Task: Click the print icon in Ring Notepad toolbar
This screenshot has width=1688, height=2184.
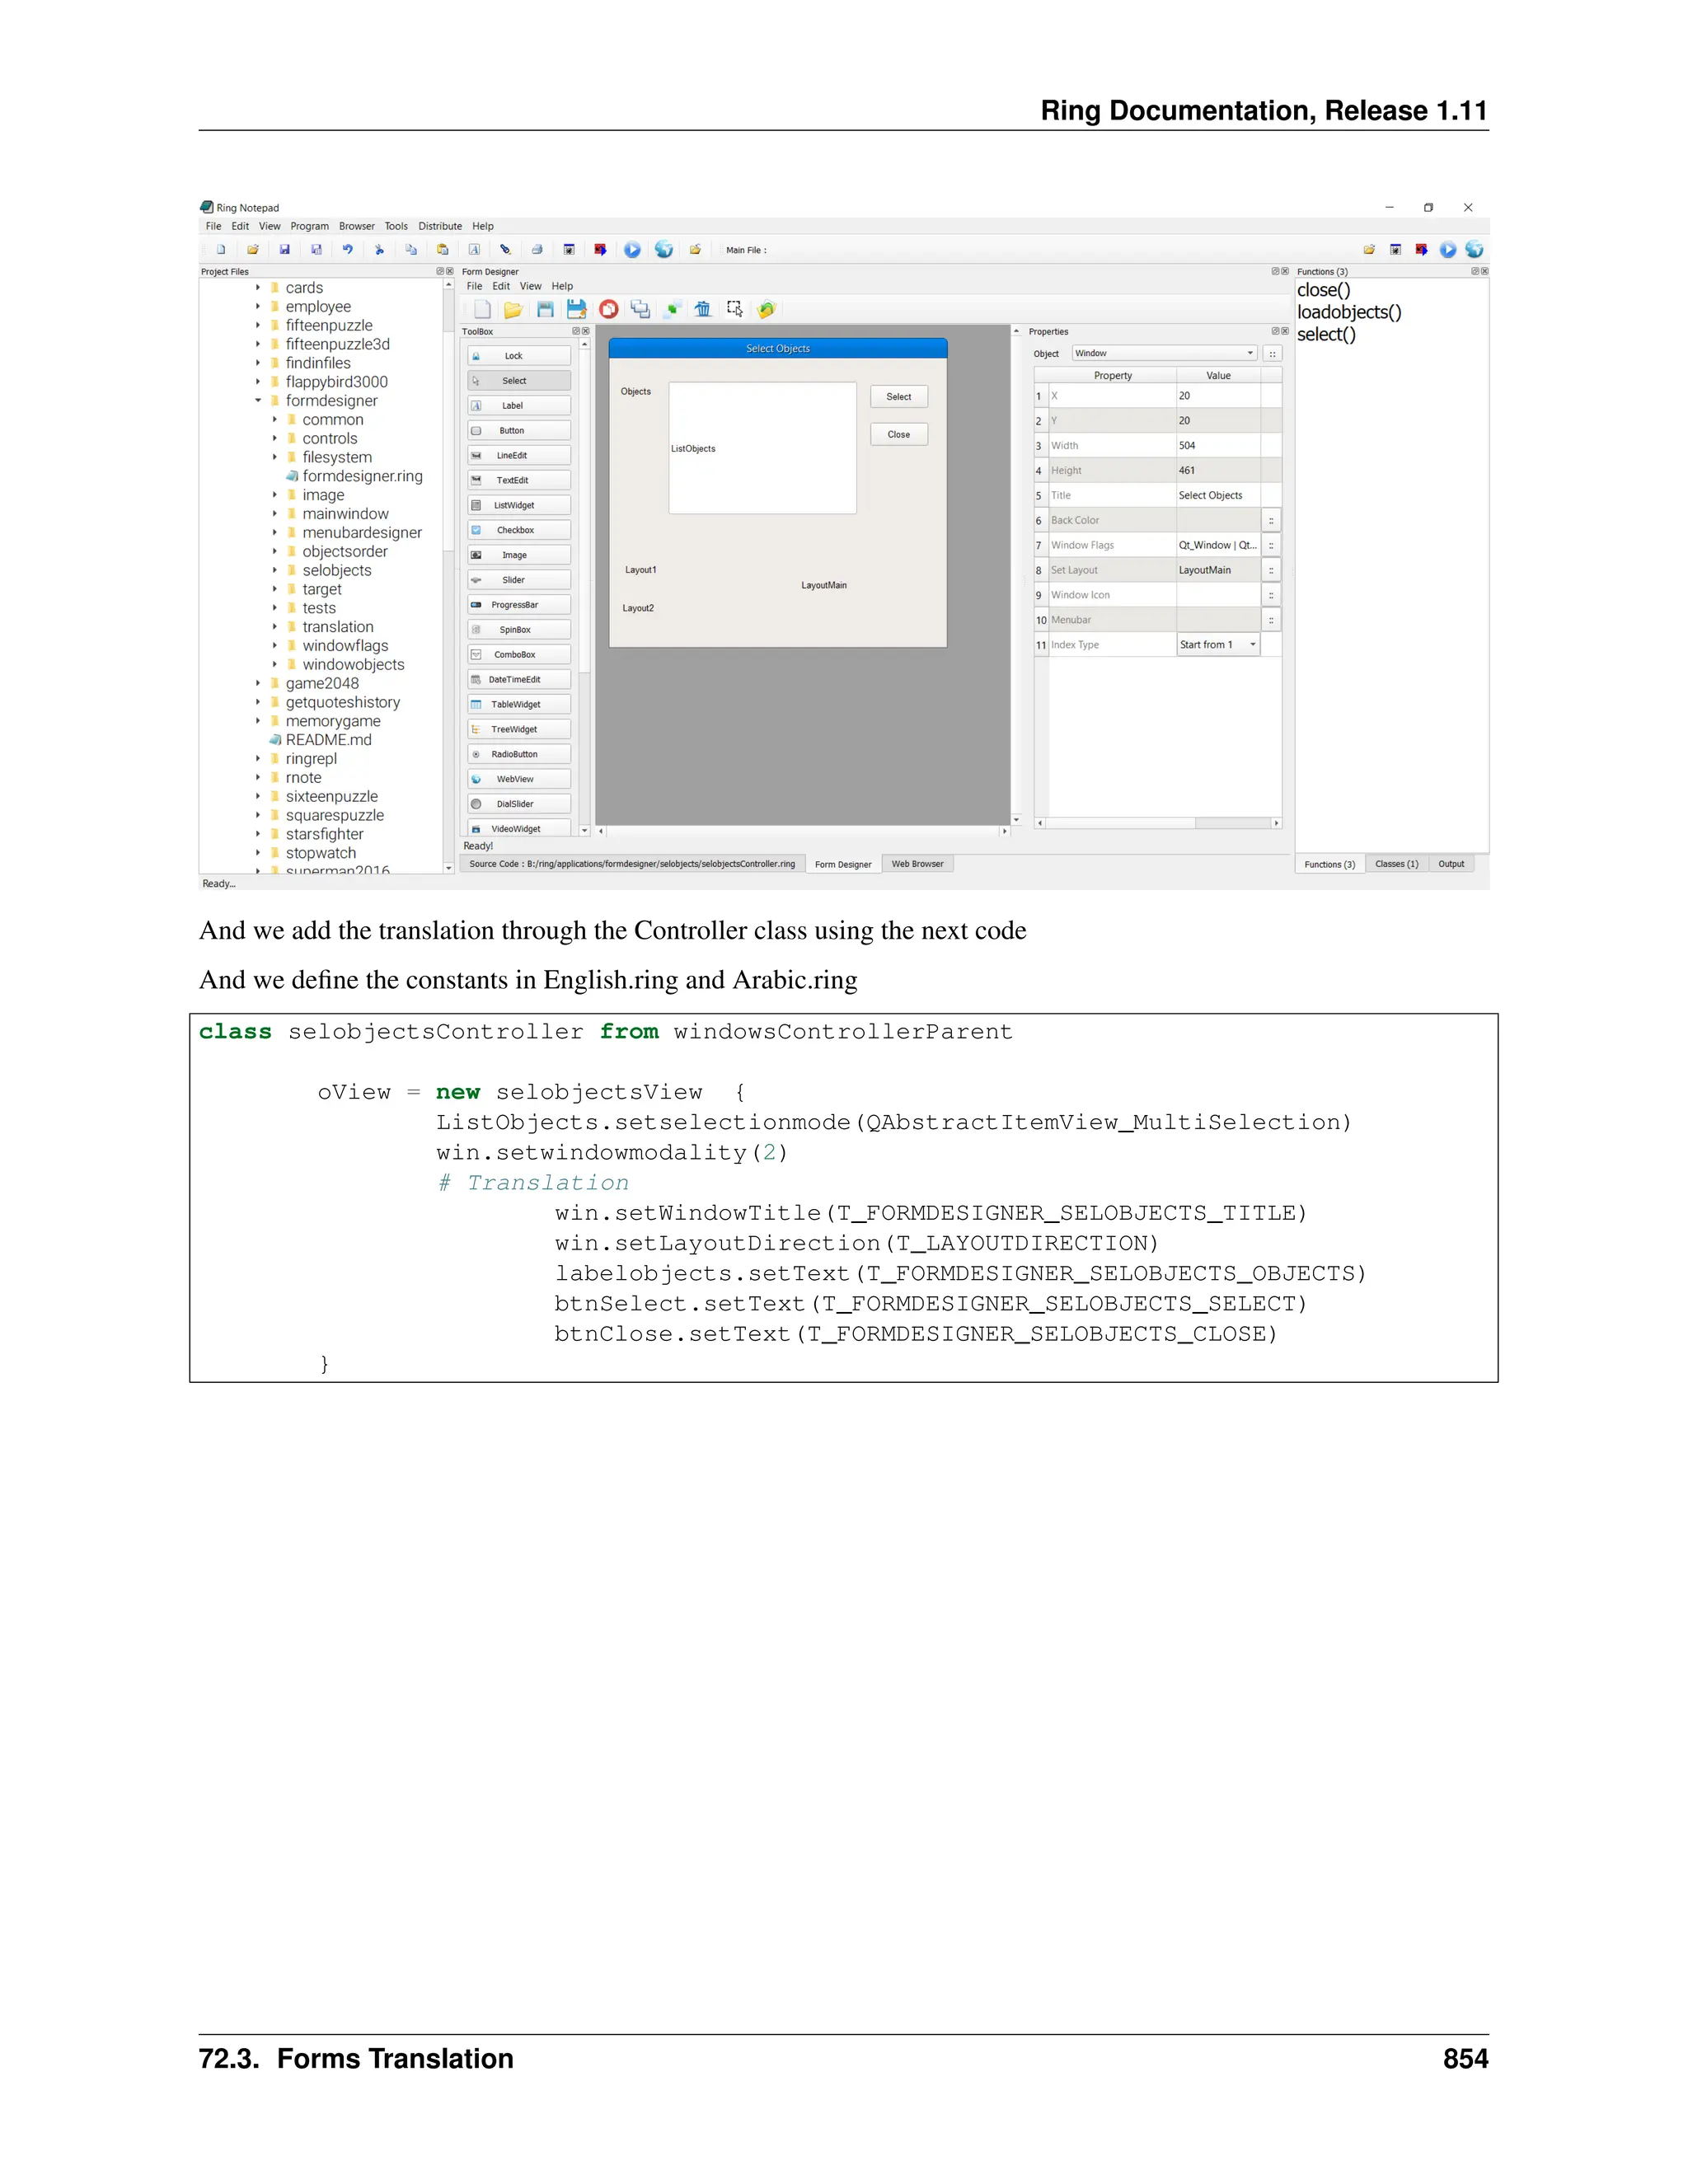Action: [x=537, y=250]
